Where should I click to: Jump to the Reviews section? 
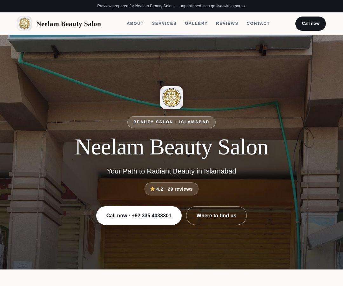point(227,24)
